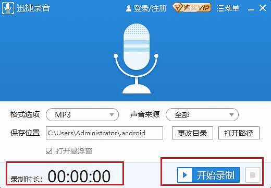271x188 pixels.
Task: Click the 打开路径 button
Action: pos(239,133)
